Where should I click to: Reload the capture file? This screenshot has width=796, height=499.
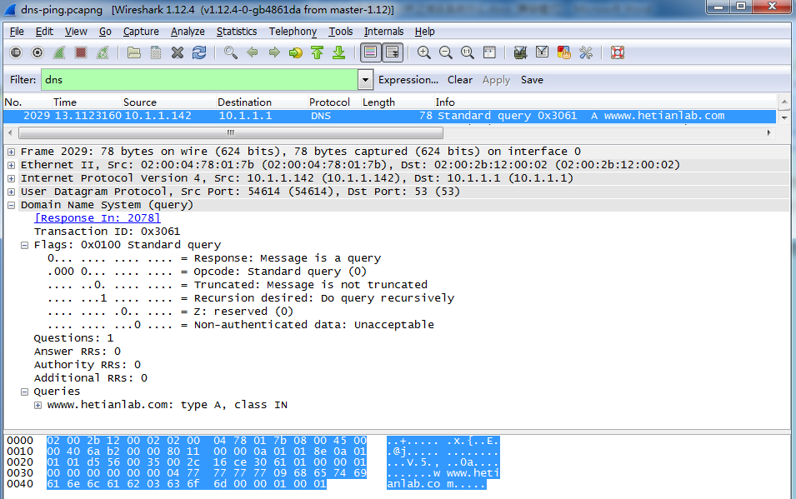click(199, 52)
